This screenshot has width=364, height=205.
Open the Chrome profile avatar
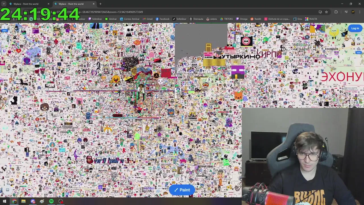pos(353,12)
